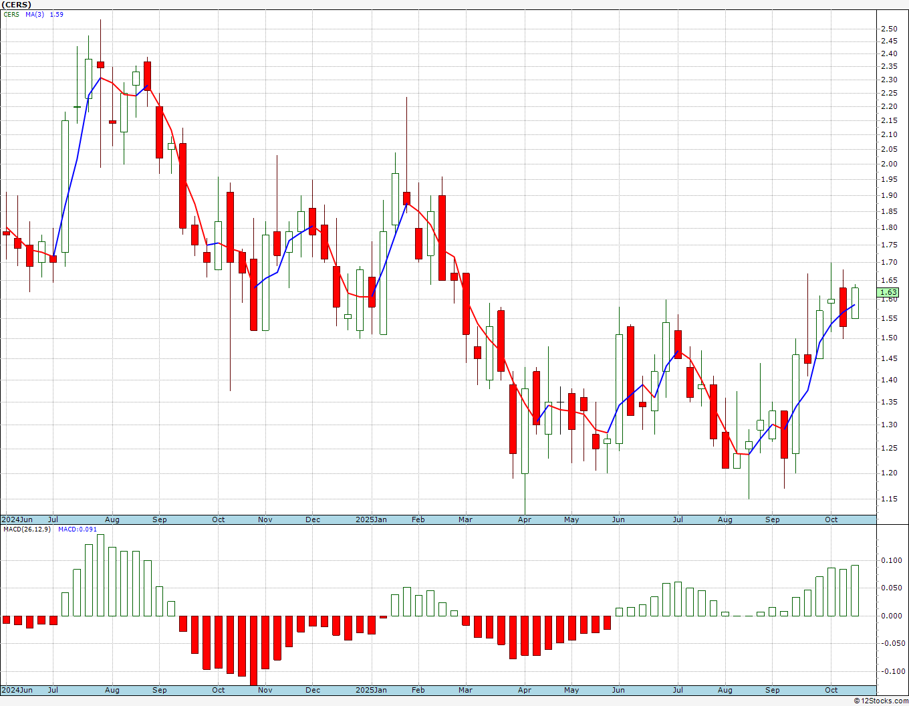Select the MA value 1.59
The image size is (909, 706).
click(57, 14)
